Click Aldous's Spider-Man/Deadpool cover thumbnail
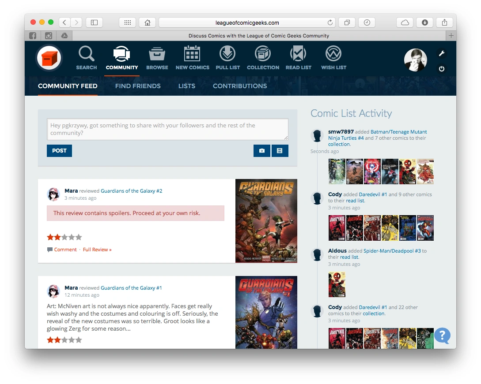Screen dimensions: 481x384 pos(337,284)
